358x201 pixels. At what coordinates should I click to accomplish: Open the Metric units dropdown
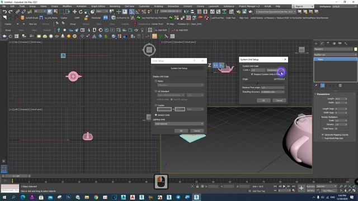180,85
